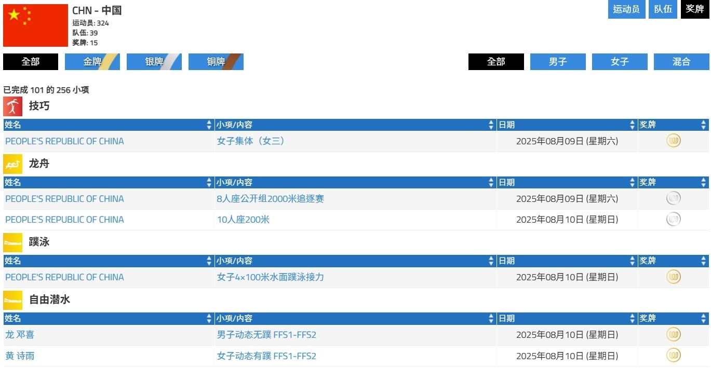Click the Dragon boat (龙舟) sport icon
The image size is (711, 368).
pyautogui.click(x=12, y=164)
